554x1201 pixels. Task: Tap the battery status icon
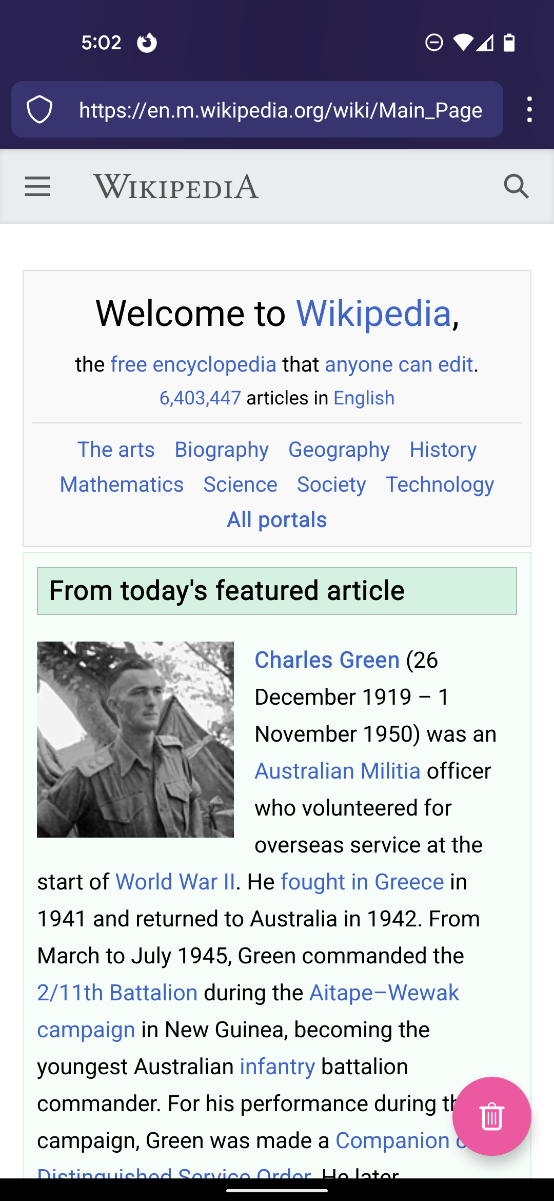coord(509,43)
